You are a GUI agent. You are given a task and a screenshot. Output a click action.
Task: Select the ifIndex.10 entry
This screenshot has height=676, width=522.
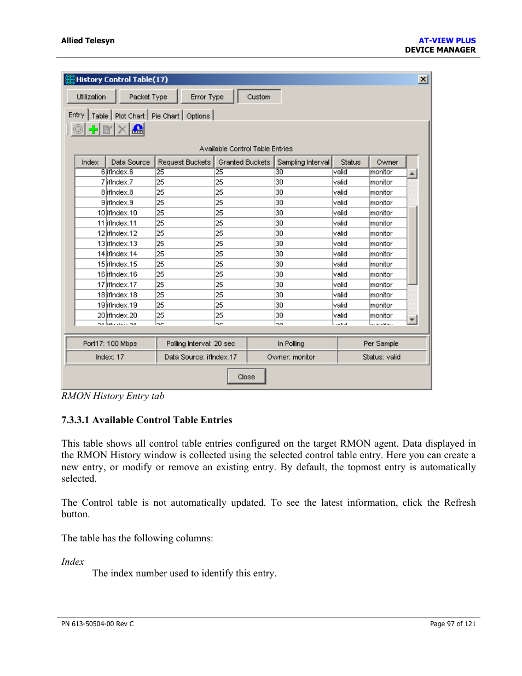(x=241, y=213)
